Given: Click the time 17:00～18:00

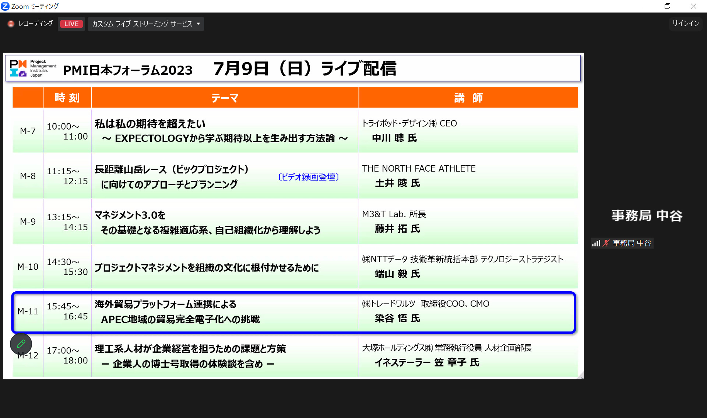Looking at the screenshot, I should tap(67, 356).
